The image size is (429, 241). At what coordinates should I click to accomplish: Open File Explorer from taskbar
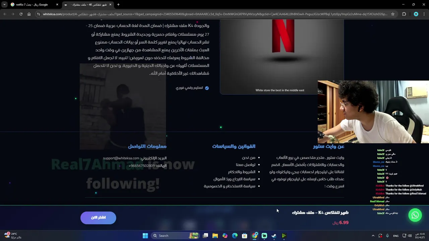(x=215, y=236)
